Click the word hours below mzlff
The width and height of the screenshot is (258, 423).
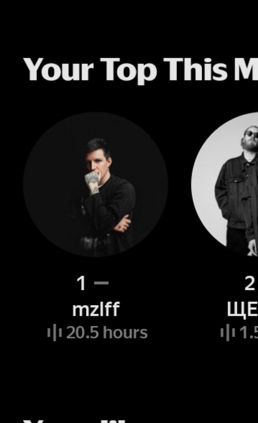coord(125,333)
